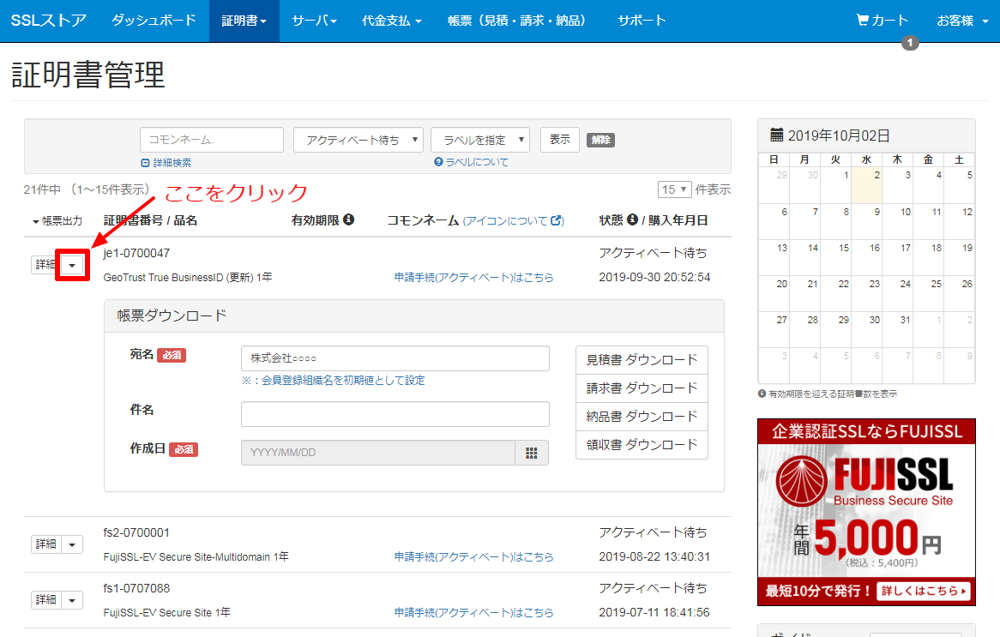Select October 15 in the calendar

(x=836, y=257)
